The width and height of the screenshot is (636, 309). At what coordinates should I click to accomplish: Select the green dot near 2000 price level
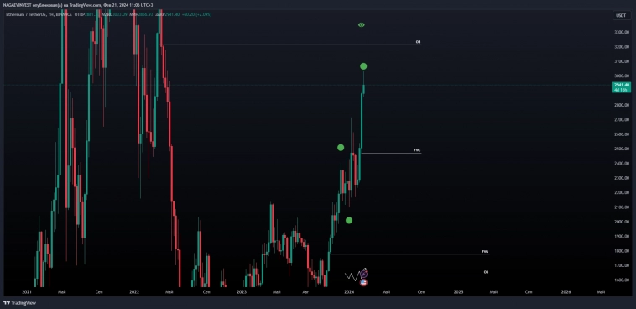point(349,221)
